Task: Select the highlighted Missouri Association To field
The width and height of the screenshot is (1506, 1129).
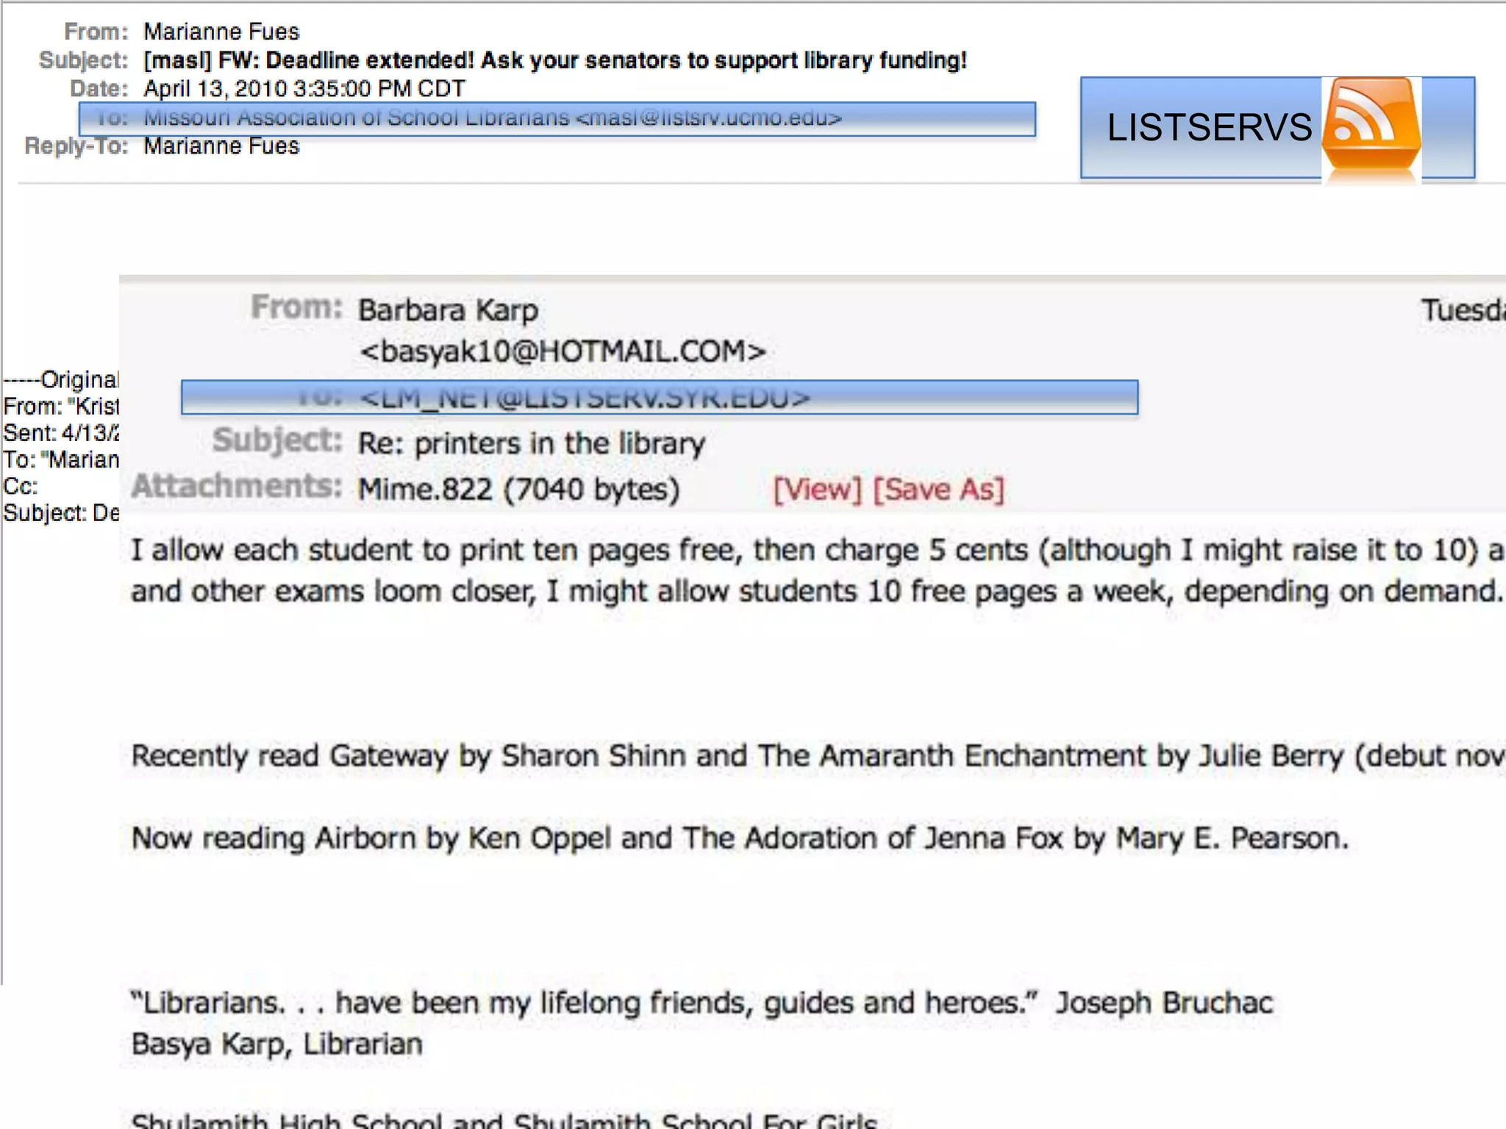Action: (x=557, y=118)
